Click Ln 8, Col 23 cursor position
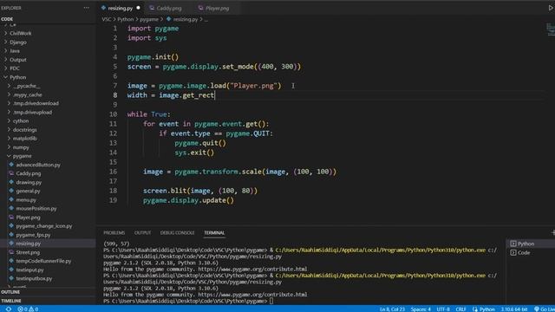Image resolution: width=555 pixels, height=312 pixels. coord(392,309)
